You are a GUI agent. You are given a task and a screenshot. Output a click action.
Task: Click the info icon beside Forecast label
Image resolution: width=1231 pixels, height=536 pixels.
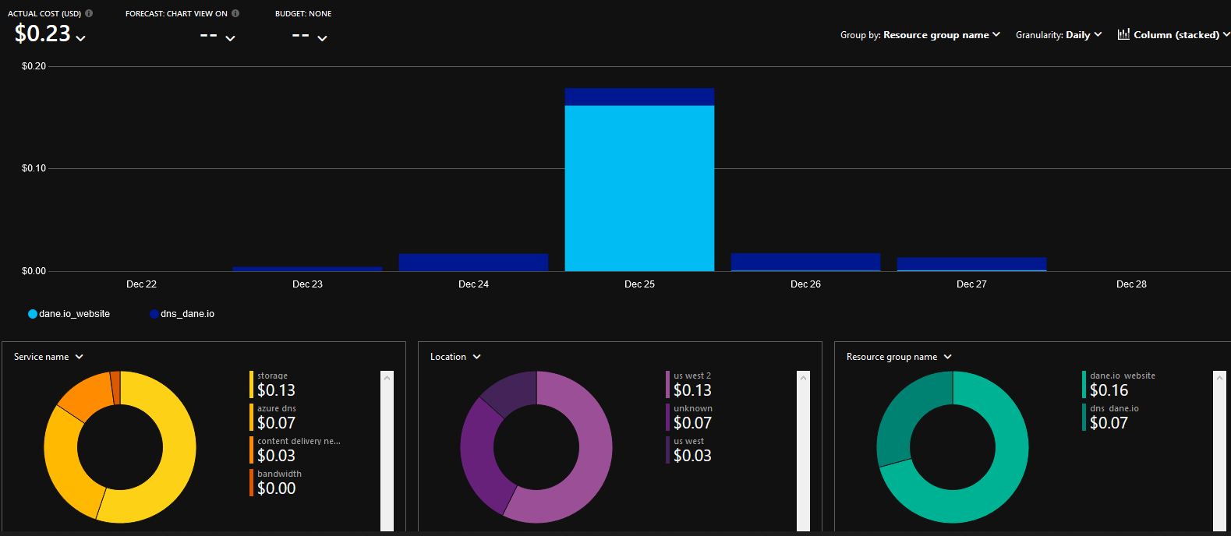[x=235, y=13]
